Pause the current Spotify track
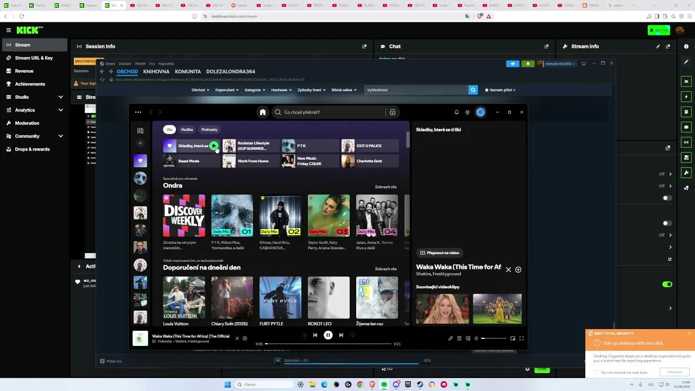Screen dimensions: 695x391 click(x=328, y=336)
